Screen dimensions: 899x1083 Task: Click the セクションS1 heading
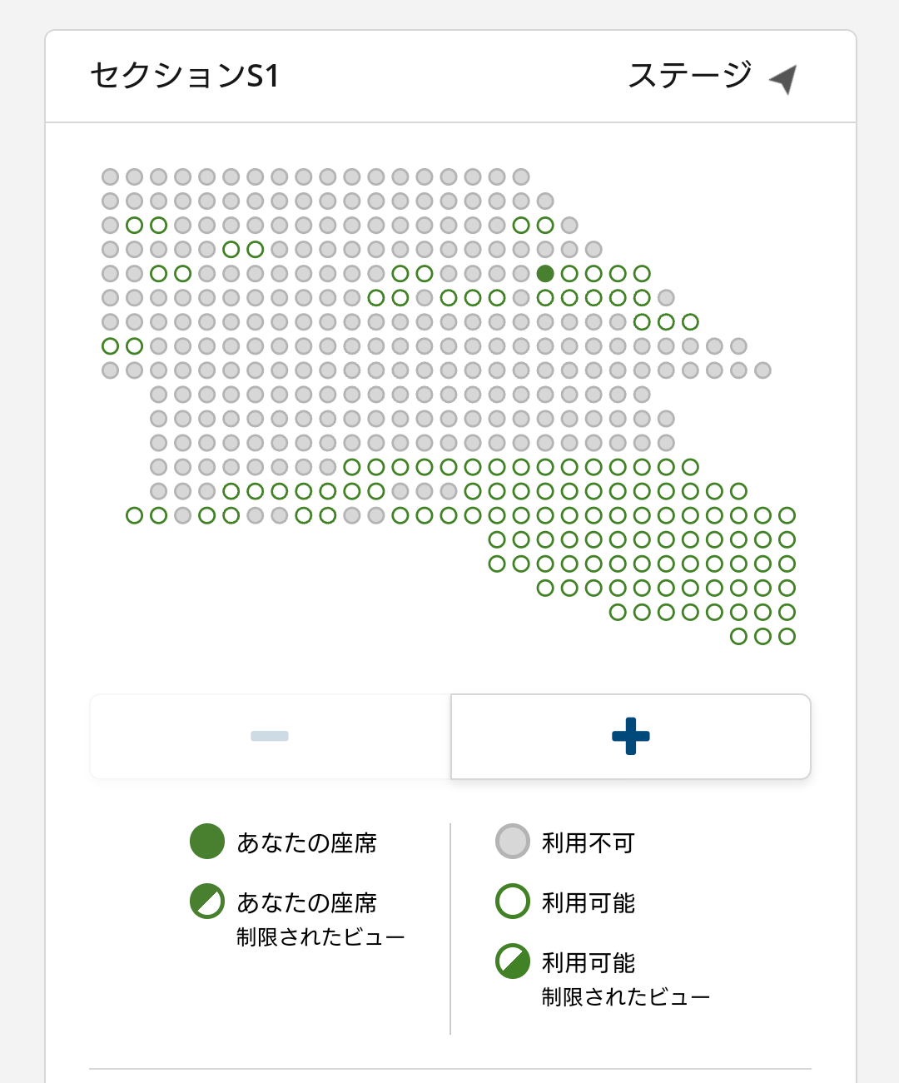pos(185,76)
